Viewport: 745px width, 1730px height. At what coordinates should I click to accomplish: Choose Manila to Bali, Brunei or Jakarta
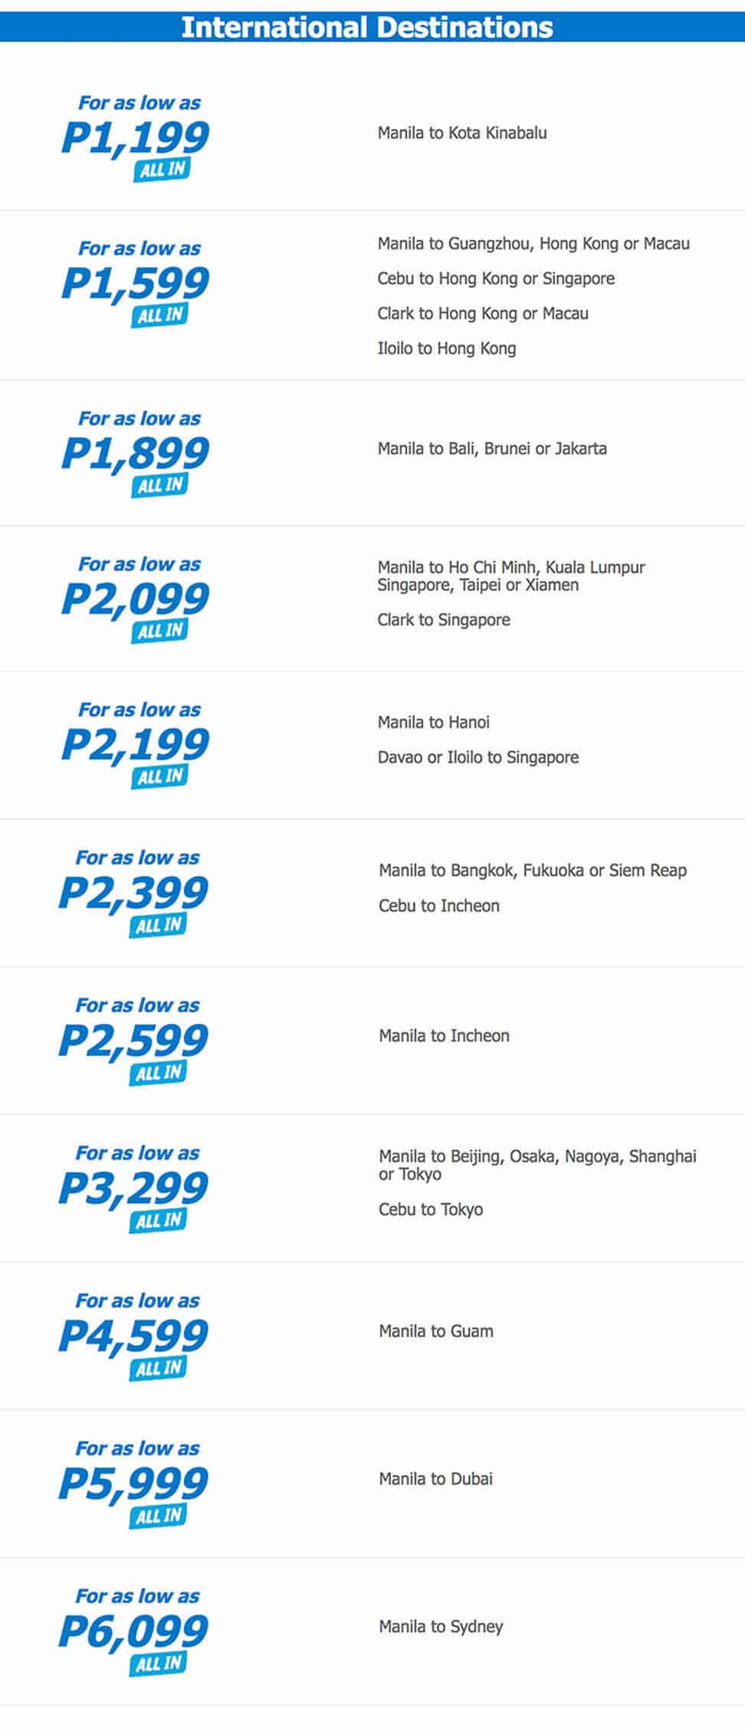(x=491, y=448)
